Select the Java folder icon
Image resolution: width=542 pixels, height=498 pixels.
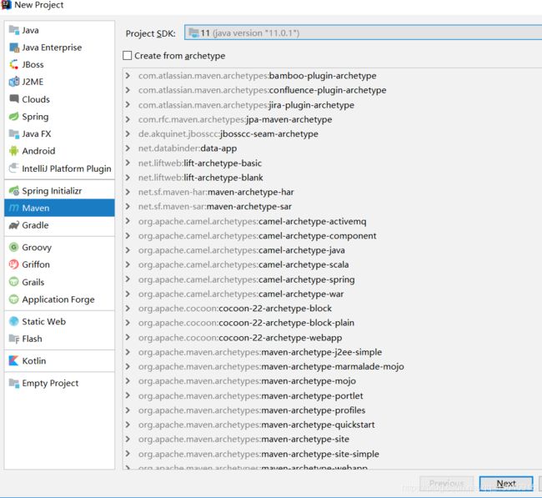14,30
